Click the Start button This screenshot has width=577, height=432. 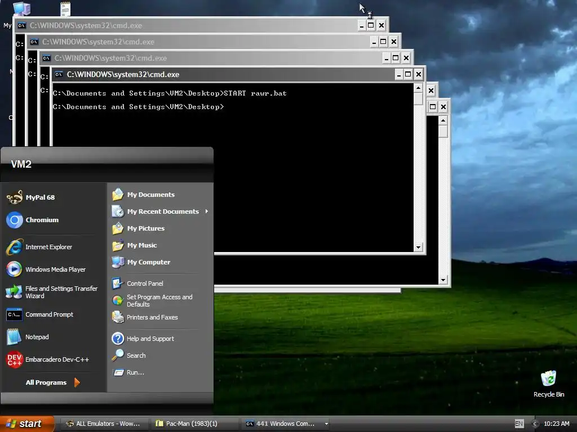[x=27, y=424]
